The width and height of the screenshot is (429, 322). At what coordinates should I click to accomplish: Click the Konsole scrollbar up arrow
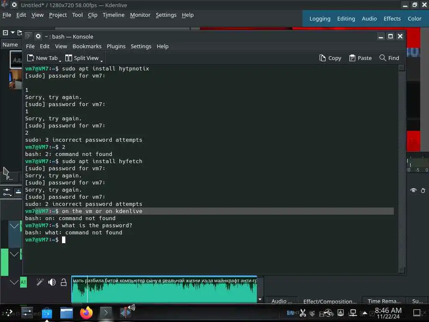402,68
